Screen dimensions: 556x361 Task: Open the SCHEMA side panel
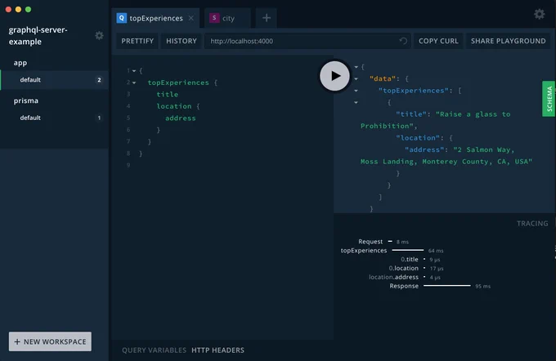click(x=549, y=99)
